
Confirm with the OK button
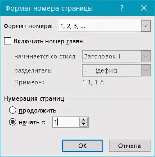pyautogui.click(x=83, y=146)
